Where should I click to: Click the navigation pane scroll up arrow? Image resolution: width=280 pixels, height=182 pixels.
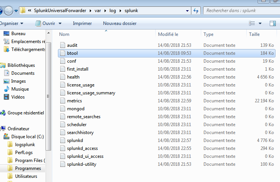48,33
